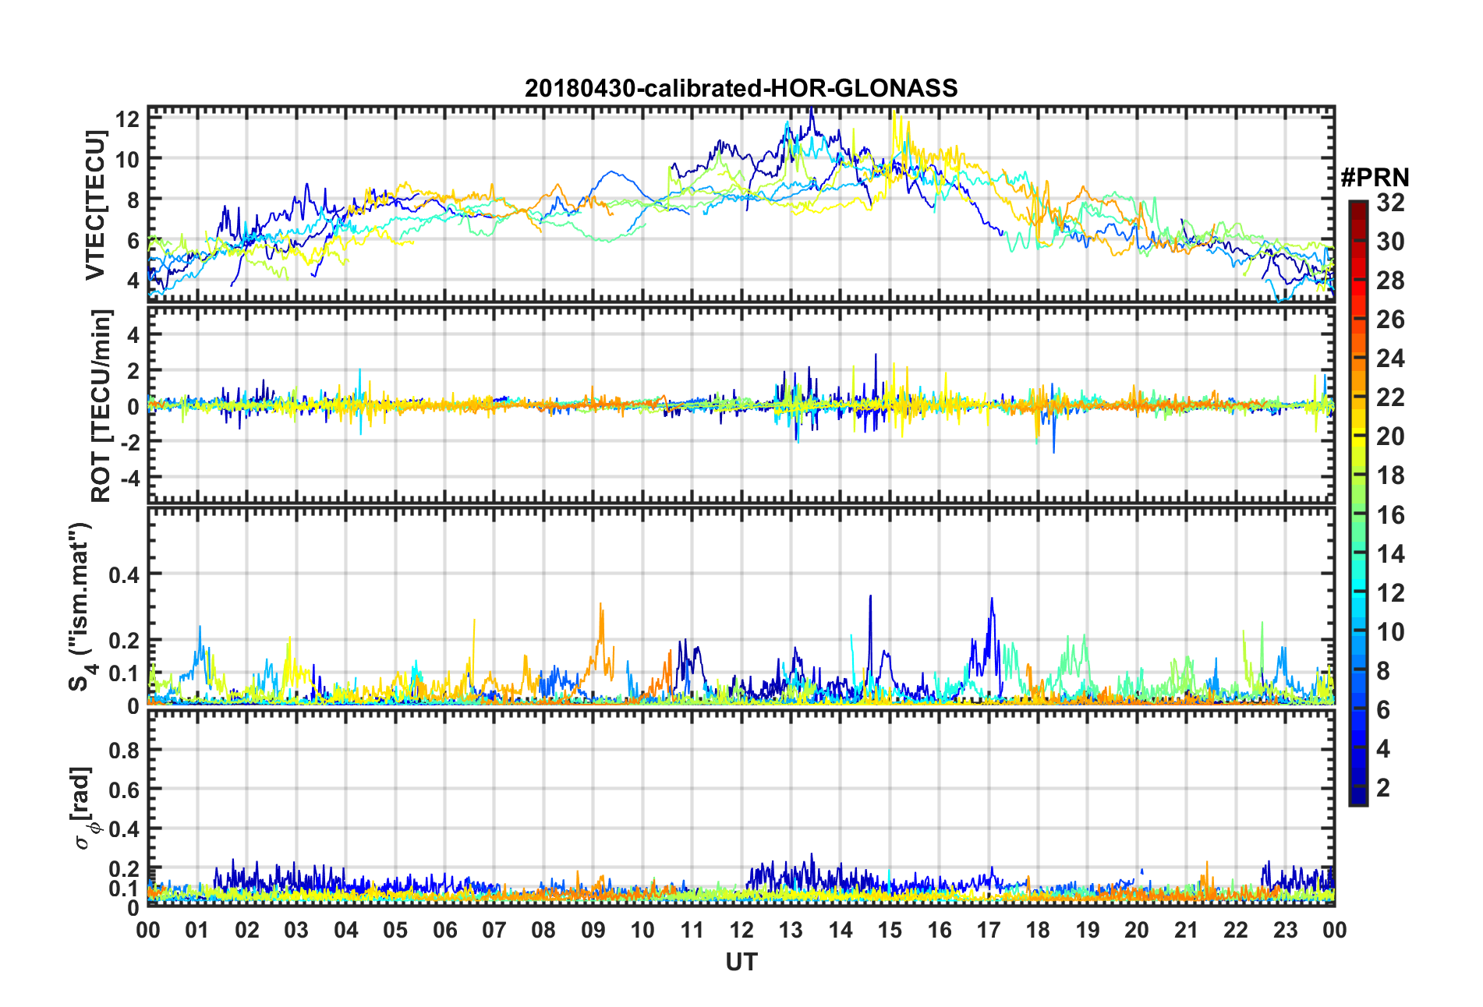Click colorbar tick label 22

[x=1390, y=397]
